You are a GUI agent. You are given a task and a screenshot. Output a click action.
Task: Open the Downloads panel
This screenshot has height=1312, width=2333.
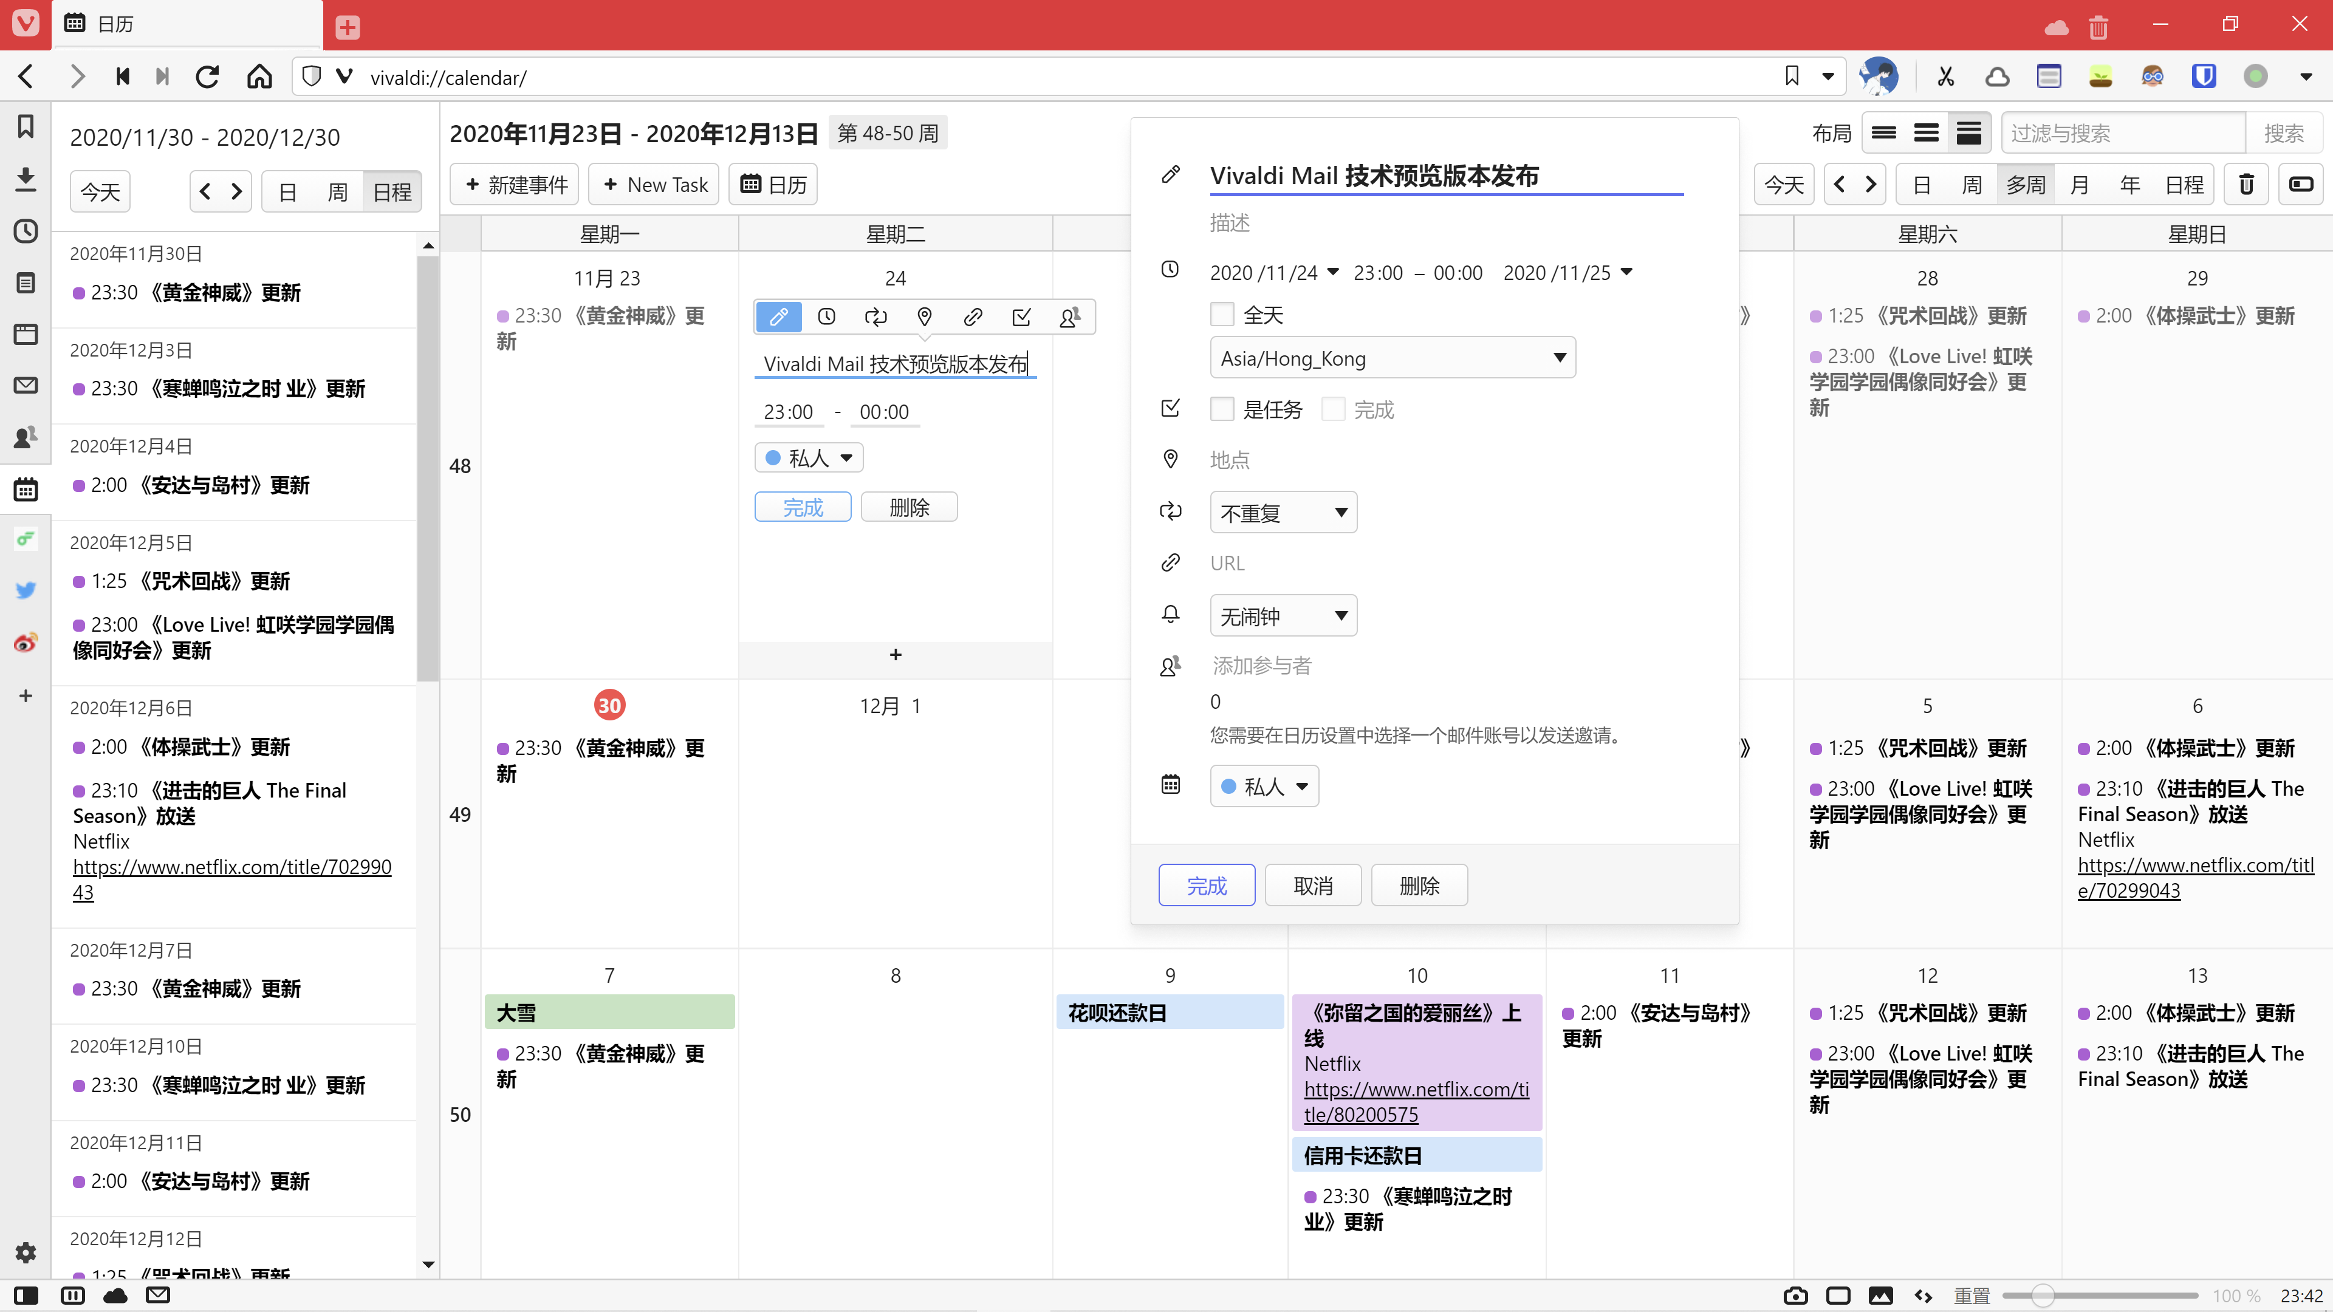[26, 179]
